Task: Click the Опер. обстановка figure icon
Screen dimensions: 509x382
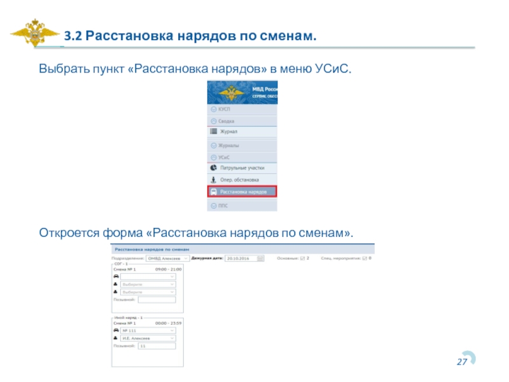Action: pyautogui.click(x=213, y=180)
